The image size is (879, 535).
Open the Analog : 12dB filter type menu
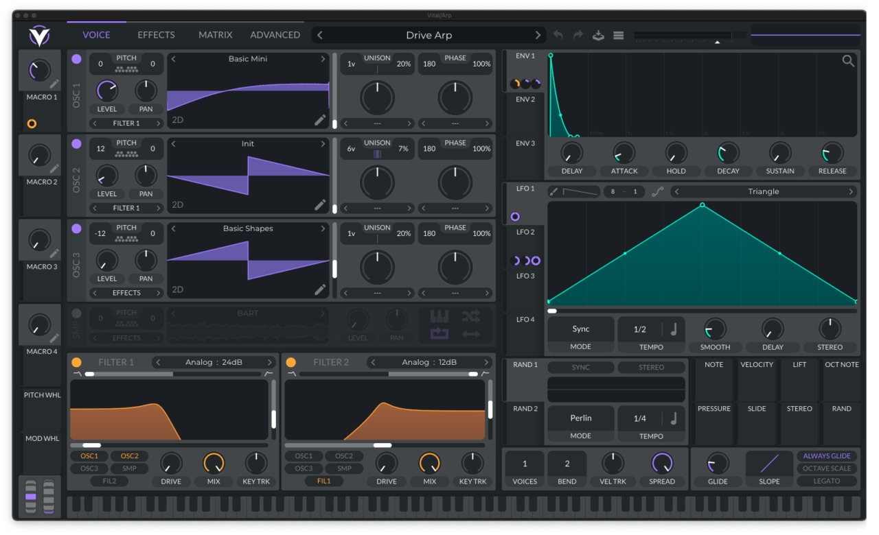point(429,362)
